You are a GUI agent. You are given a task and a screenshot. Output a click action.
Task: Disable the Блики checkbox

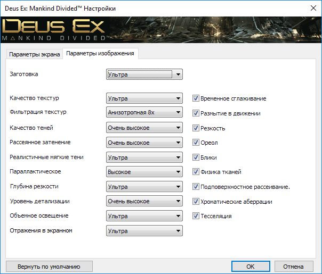[196, 157]
